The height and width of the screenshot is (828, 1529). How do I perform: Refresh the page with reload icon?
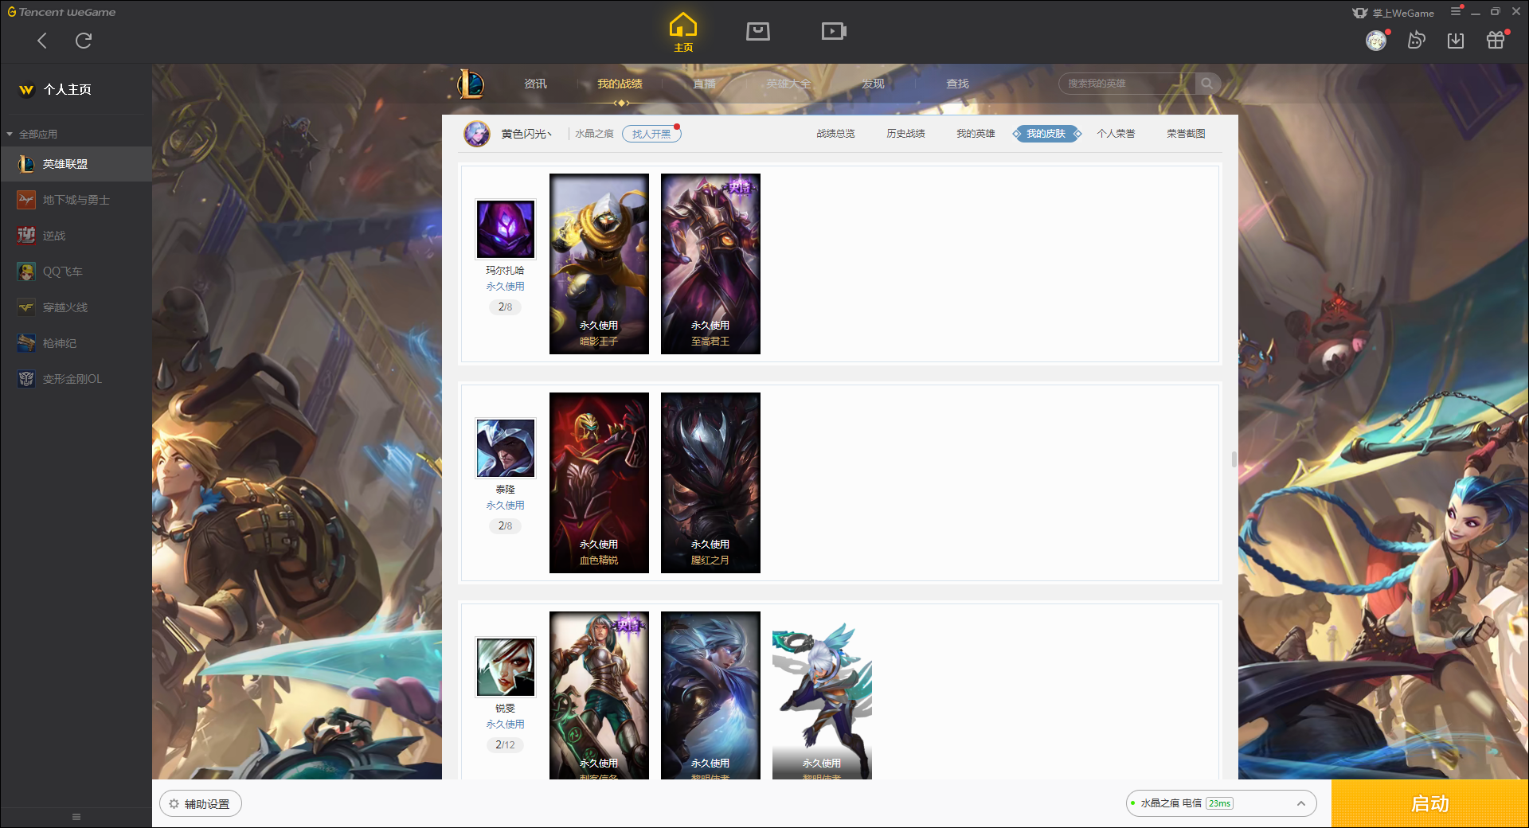coord(84,41)
